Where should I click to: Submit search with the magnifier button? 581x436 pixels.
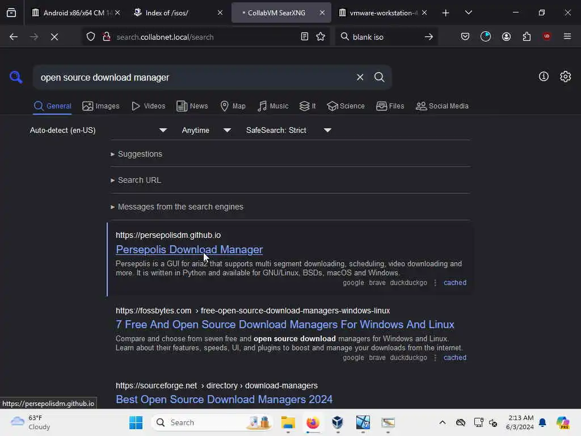pyautogui.click(x=379, y=77)
